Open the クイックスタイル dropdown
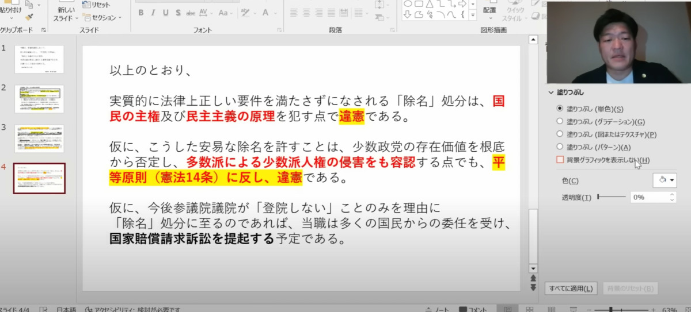Image resolution: width=691 pixels, height=312 pixels. [515, 14]
